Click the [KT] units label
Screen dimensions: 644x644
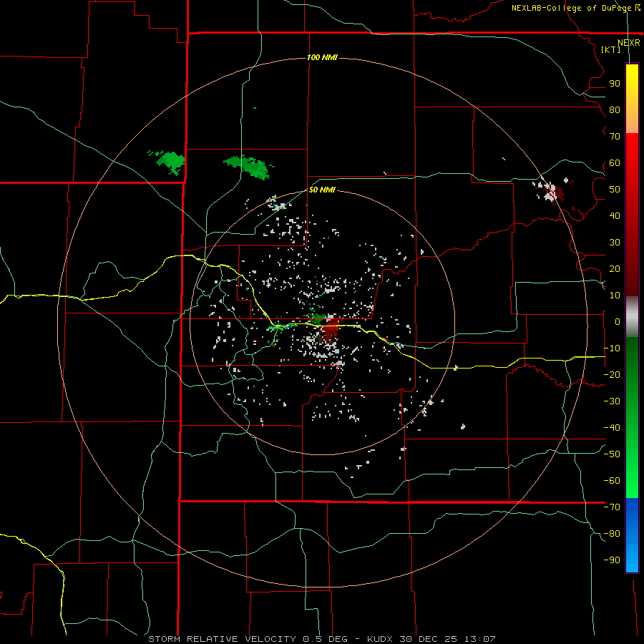click(611, 49)
